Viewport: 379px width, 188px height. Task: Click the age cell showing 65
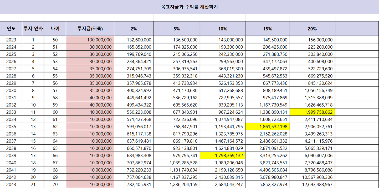pos(55,148)
